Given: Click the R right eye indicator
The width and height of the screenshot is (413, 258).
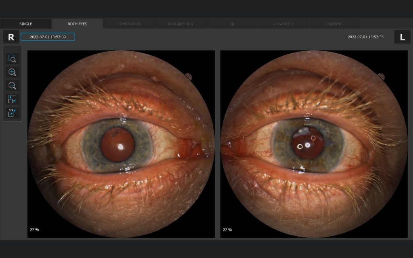Looking at the screenshot, I should [x=11, y=37].
